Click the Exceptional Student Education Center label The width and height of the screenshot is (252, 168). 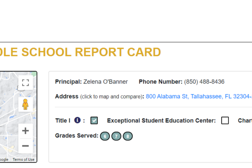tap(161, 121)
